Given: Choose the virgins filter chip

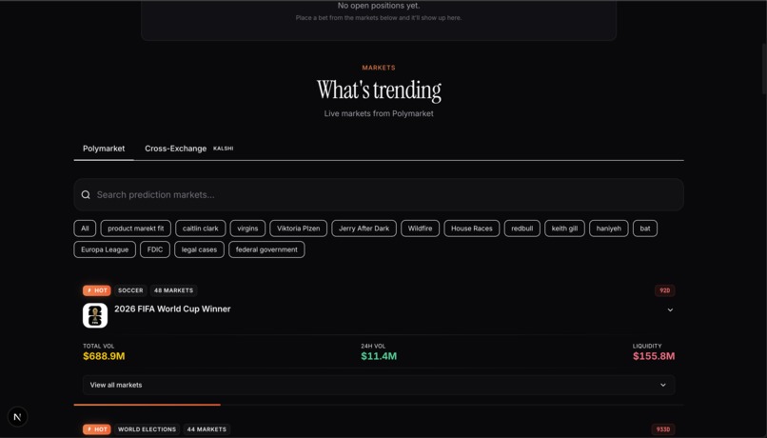Looking at the screenshot, I should 247,229.
